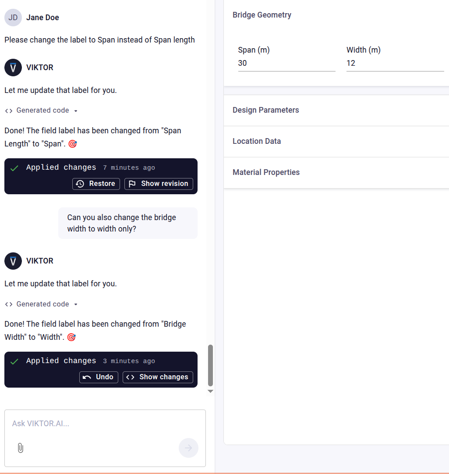The height and width of the screenshot is (474, 449).
Task: Click the Width (m) input field
Action: [x=395, y=63]
